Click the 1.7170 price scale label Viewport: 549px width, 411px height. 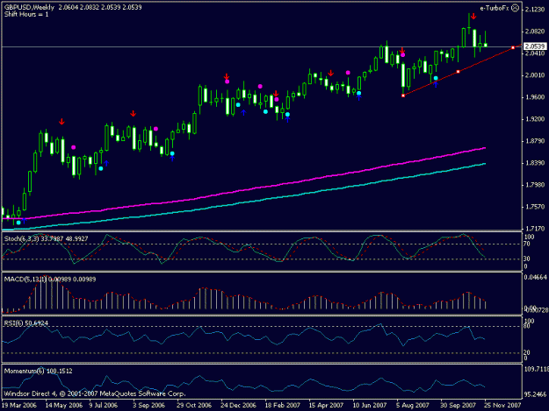(535, 229)
